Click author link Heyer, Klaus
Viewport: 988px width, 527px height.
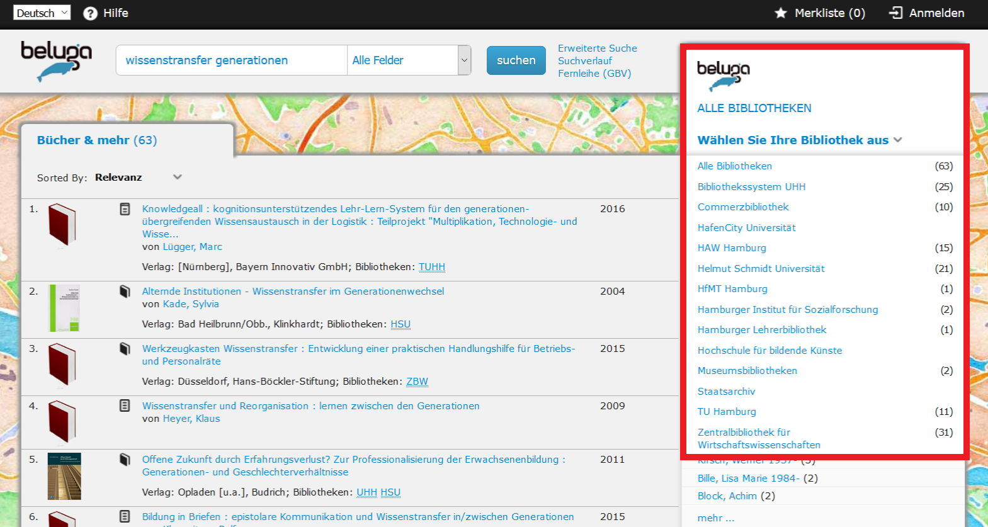[x=191, y=419]
